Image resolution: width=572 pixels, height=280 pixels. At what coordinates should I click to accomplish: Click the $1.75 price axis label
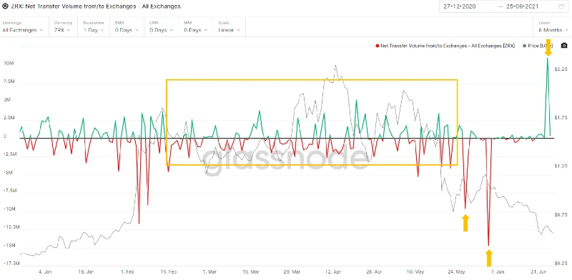(561, 118)
